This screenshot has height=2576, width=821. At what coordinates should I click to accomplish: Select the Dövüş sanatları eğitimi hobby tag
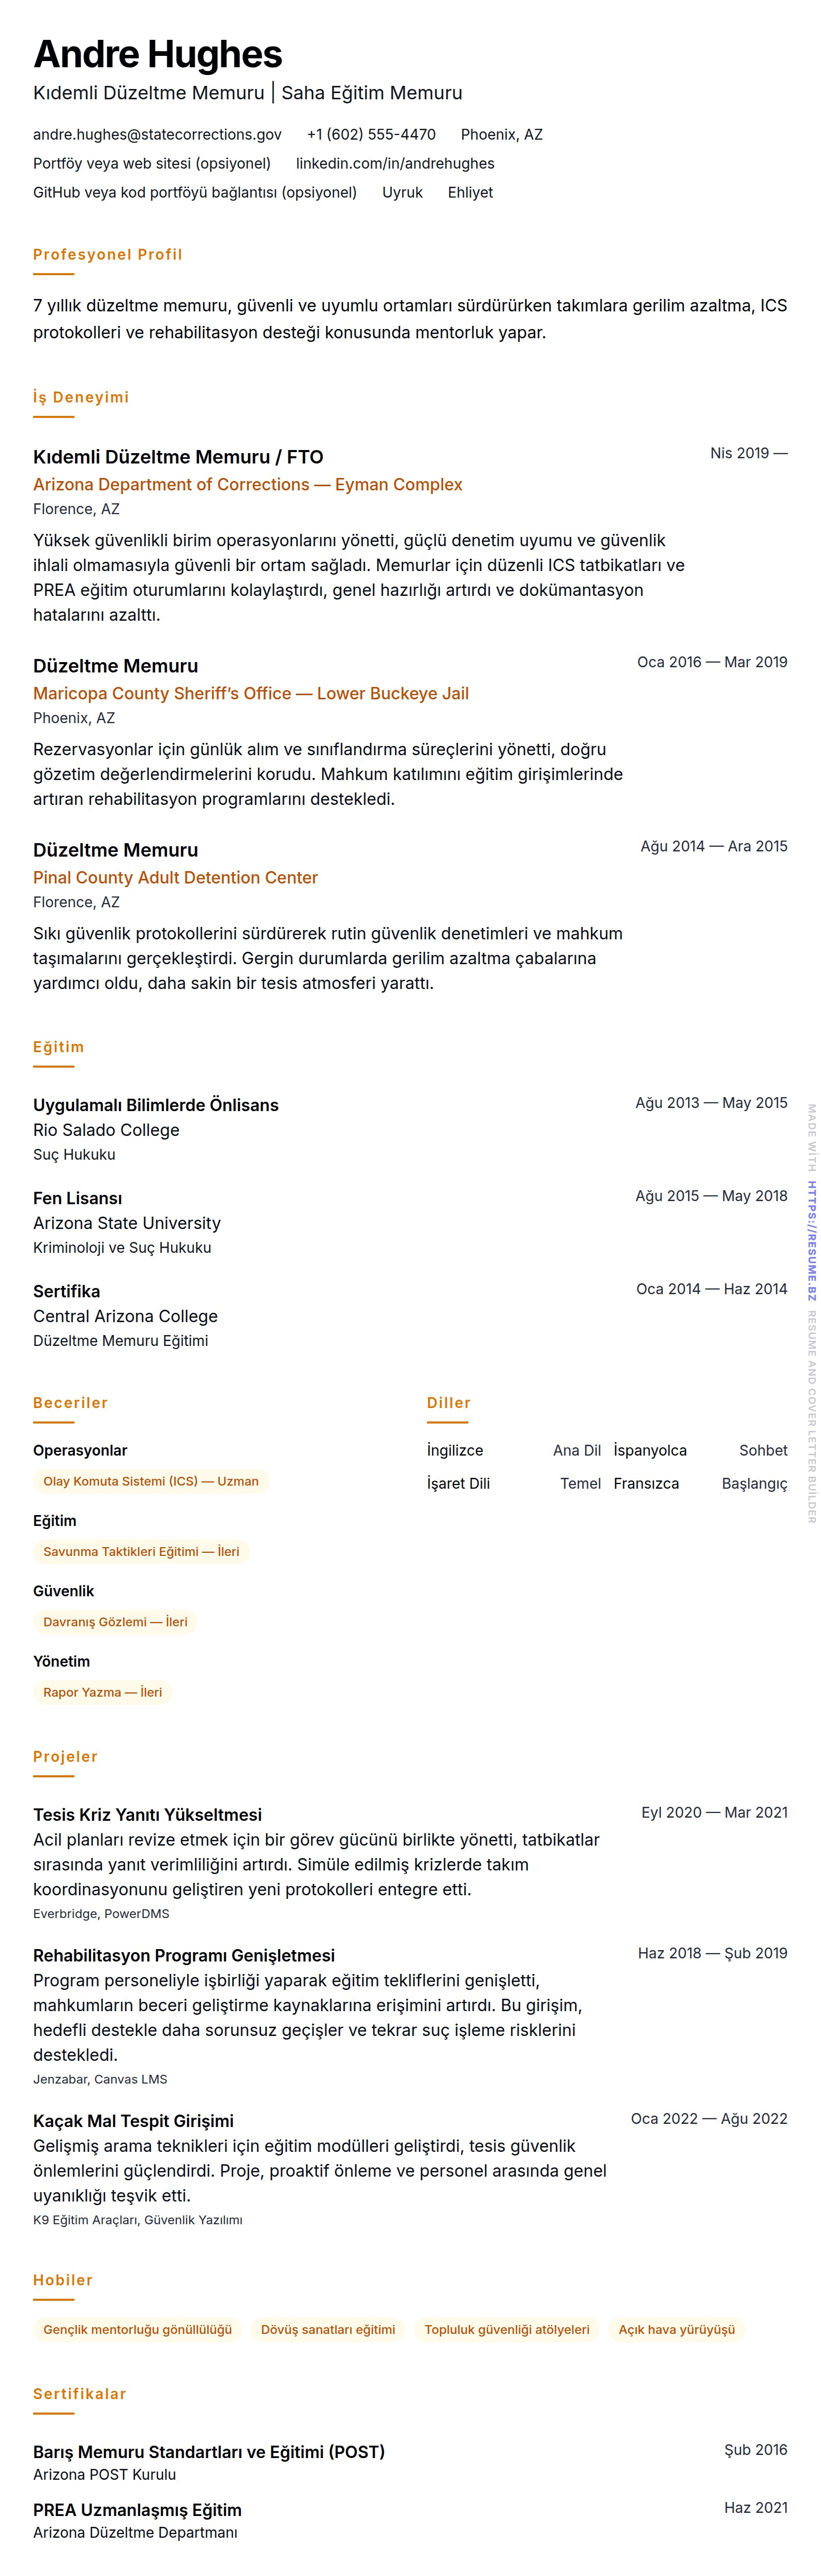(328, 2329)
